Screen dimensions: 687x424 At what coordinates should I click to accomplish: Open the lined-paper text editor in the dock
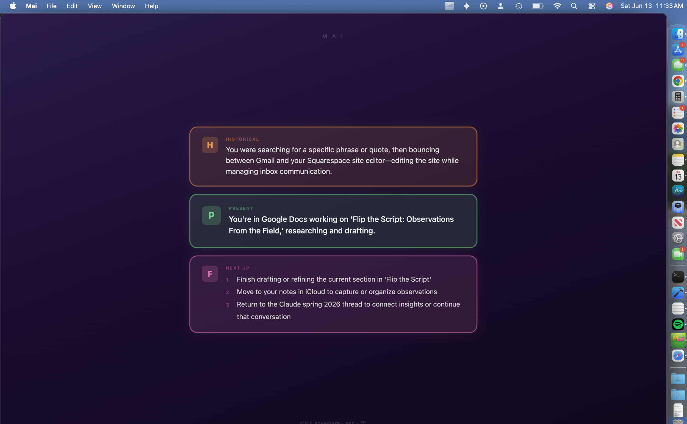(x=678, y=309)
